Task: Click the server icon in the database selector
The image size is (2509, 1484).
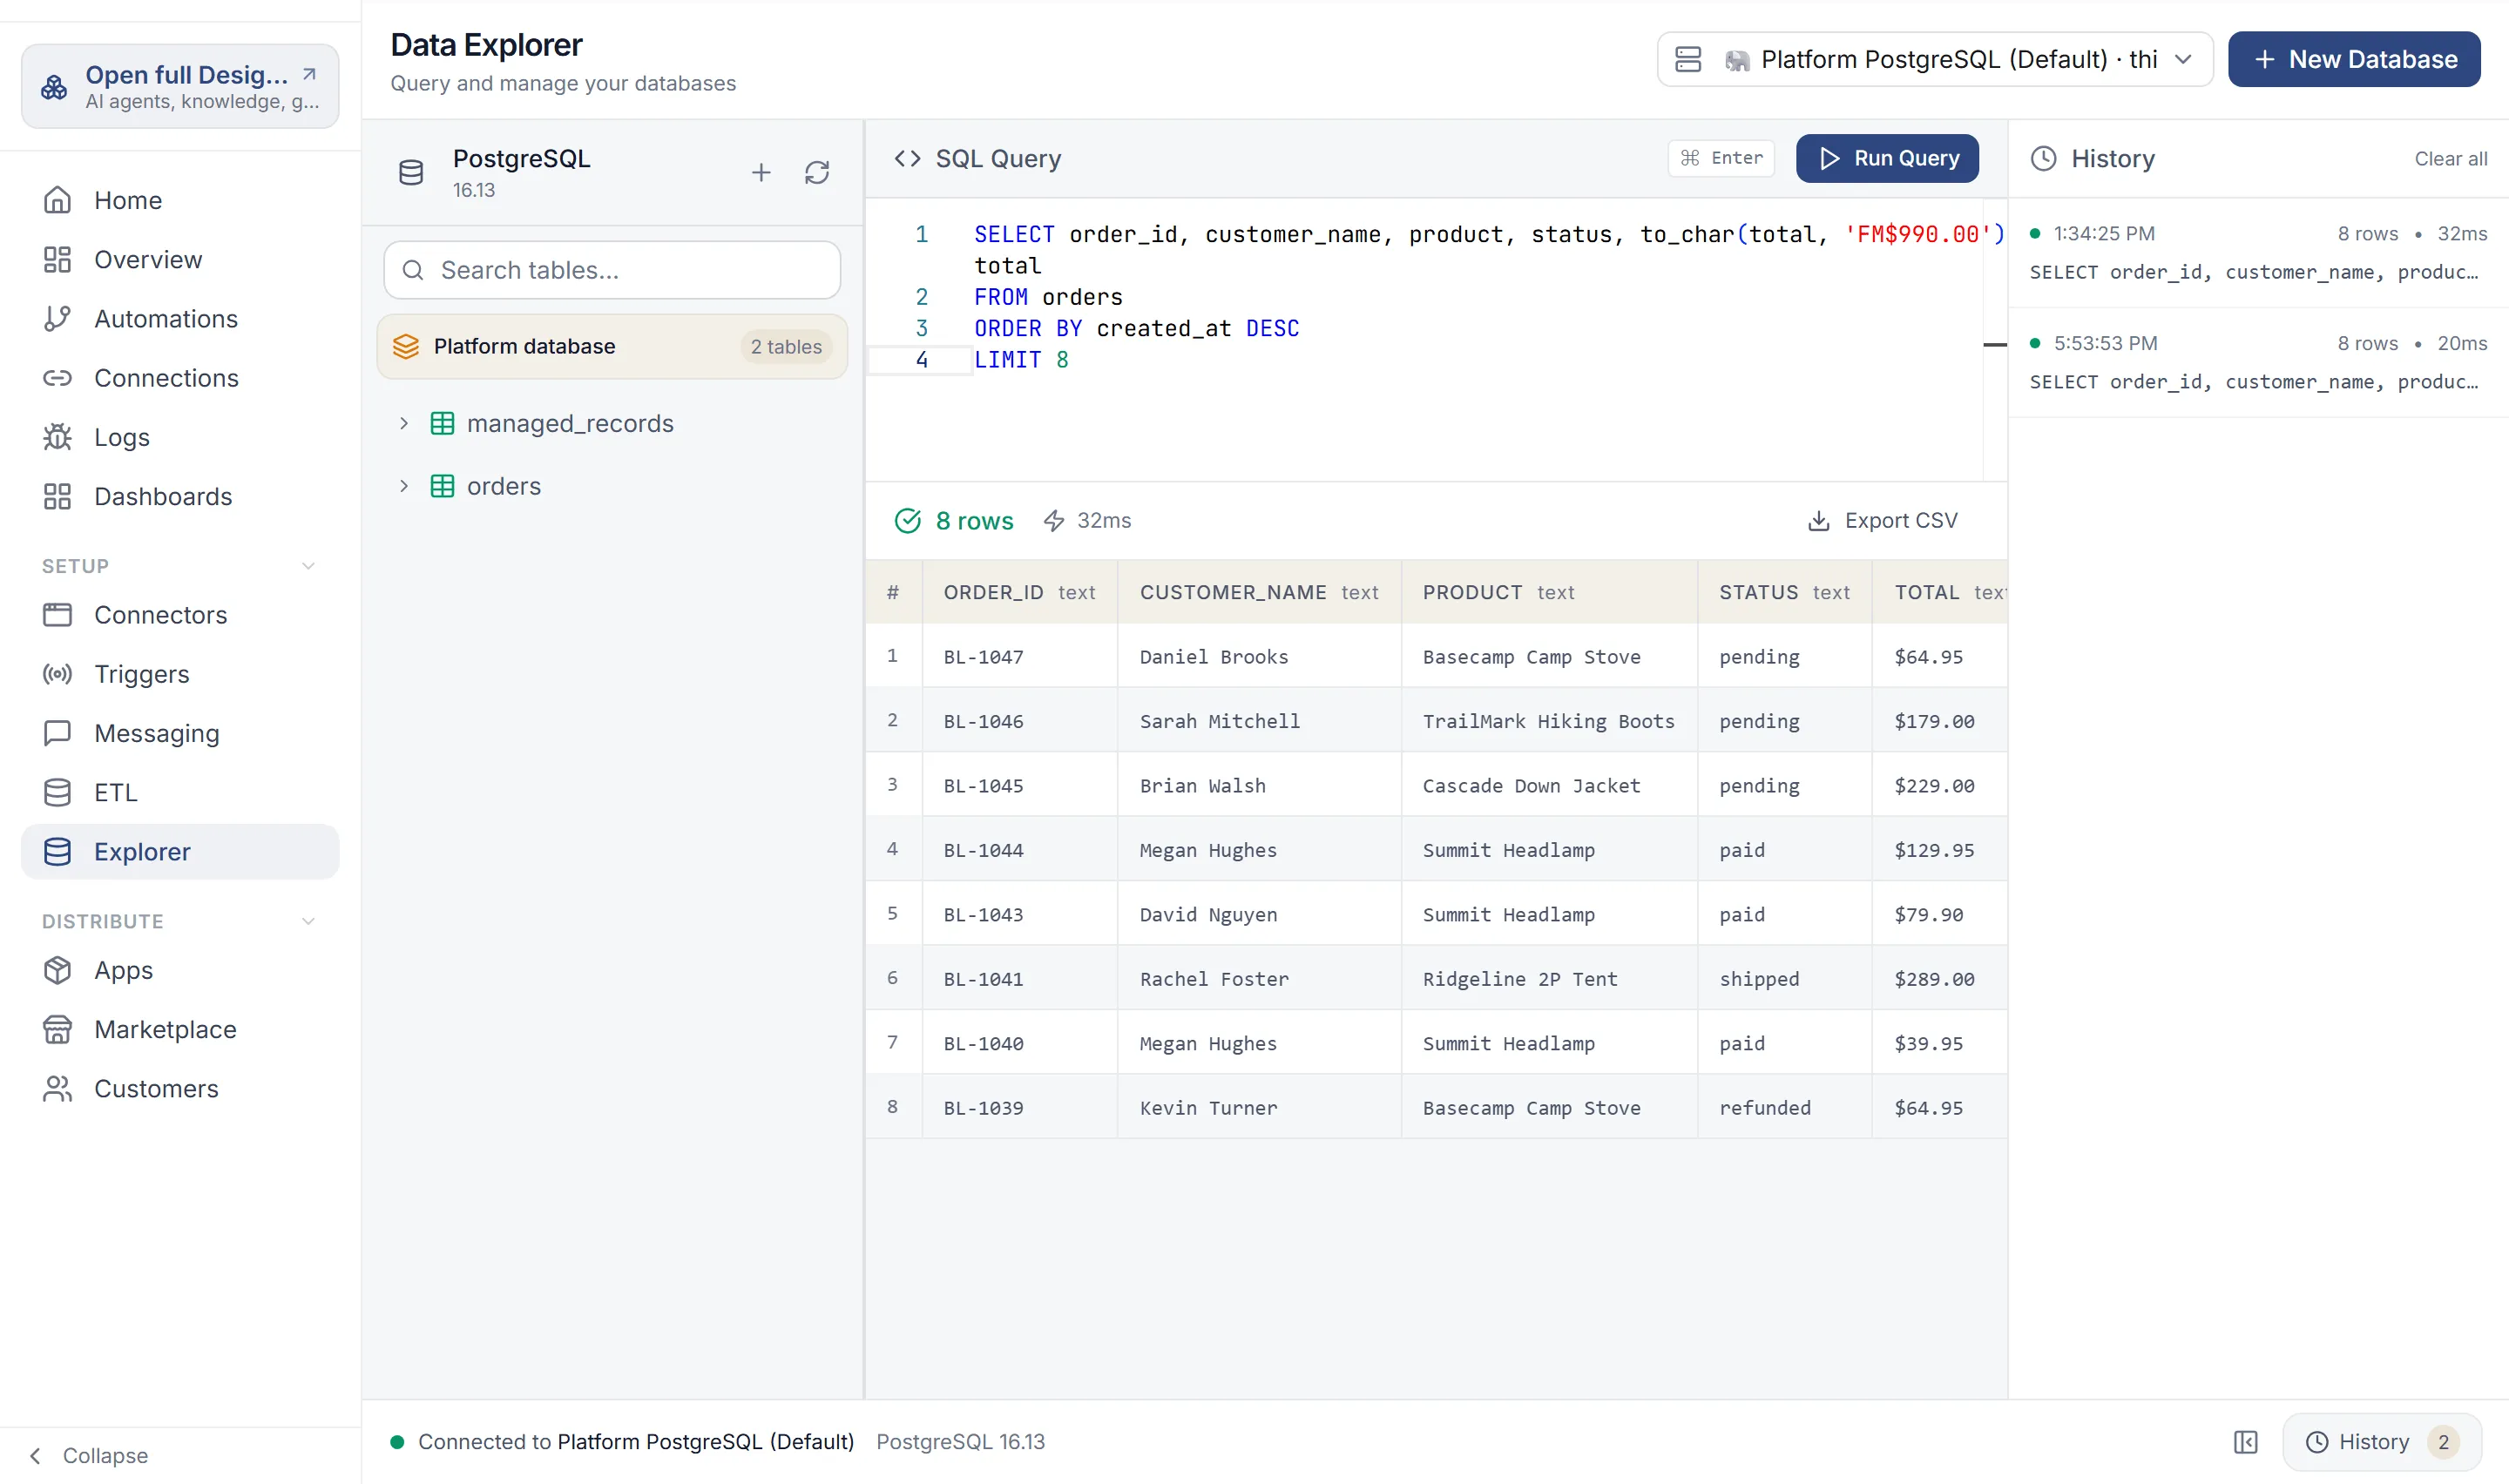Action: pos(1687,59)
